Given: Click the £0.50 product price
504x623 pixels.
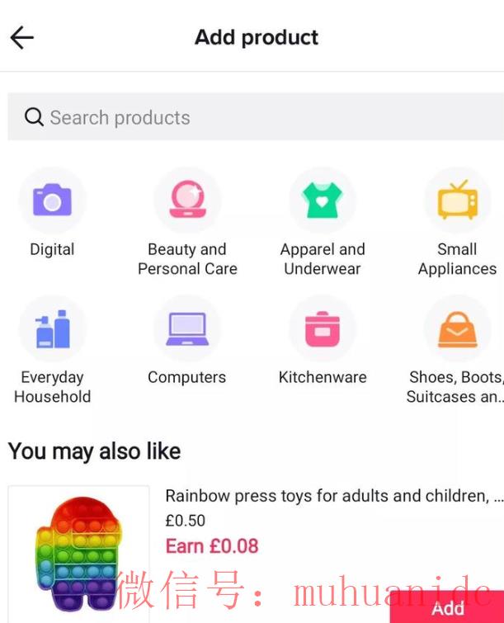Looking at the screenshot, I should 186,521.
